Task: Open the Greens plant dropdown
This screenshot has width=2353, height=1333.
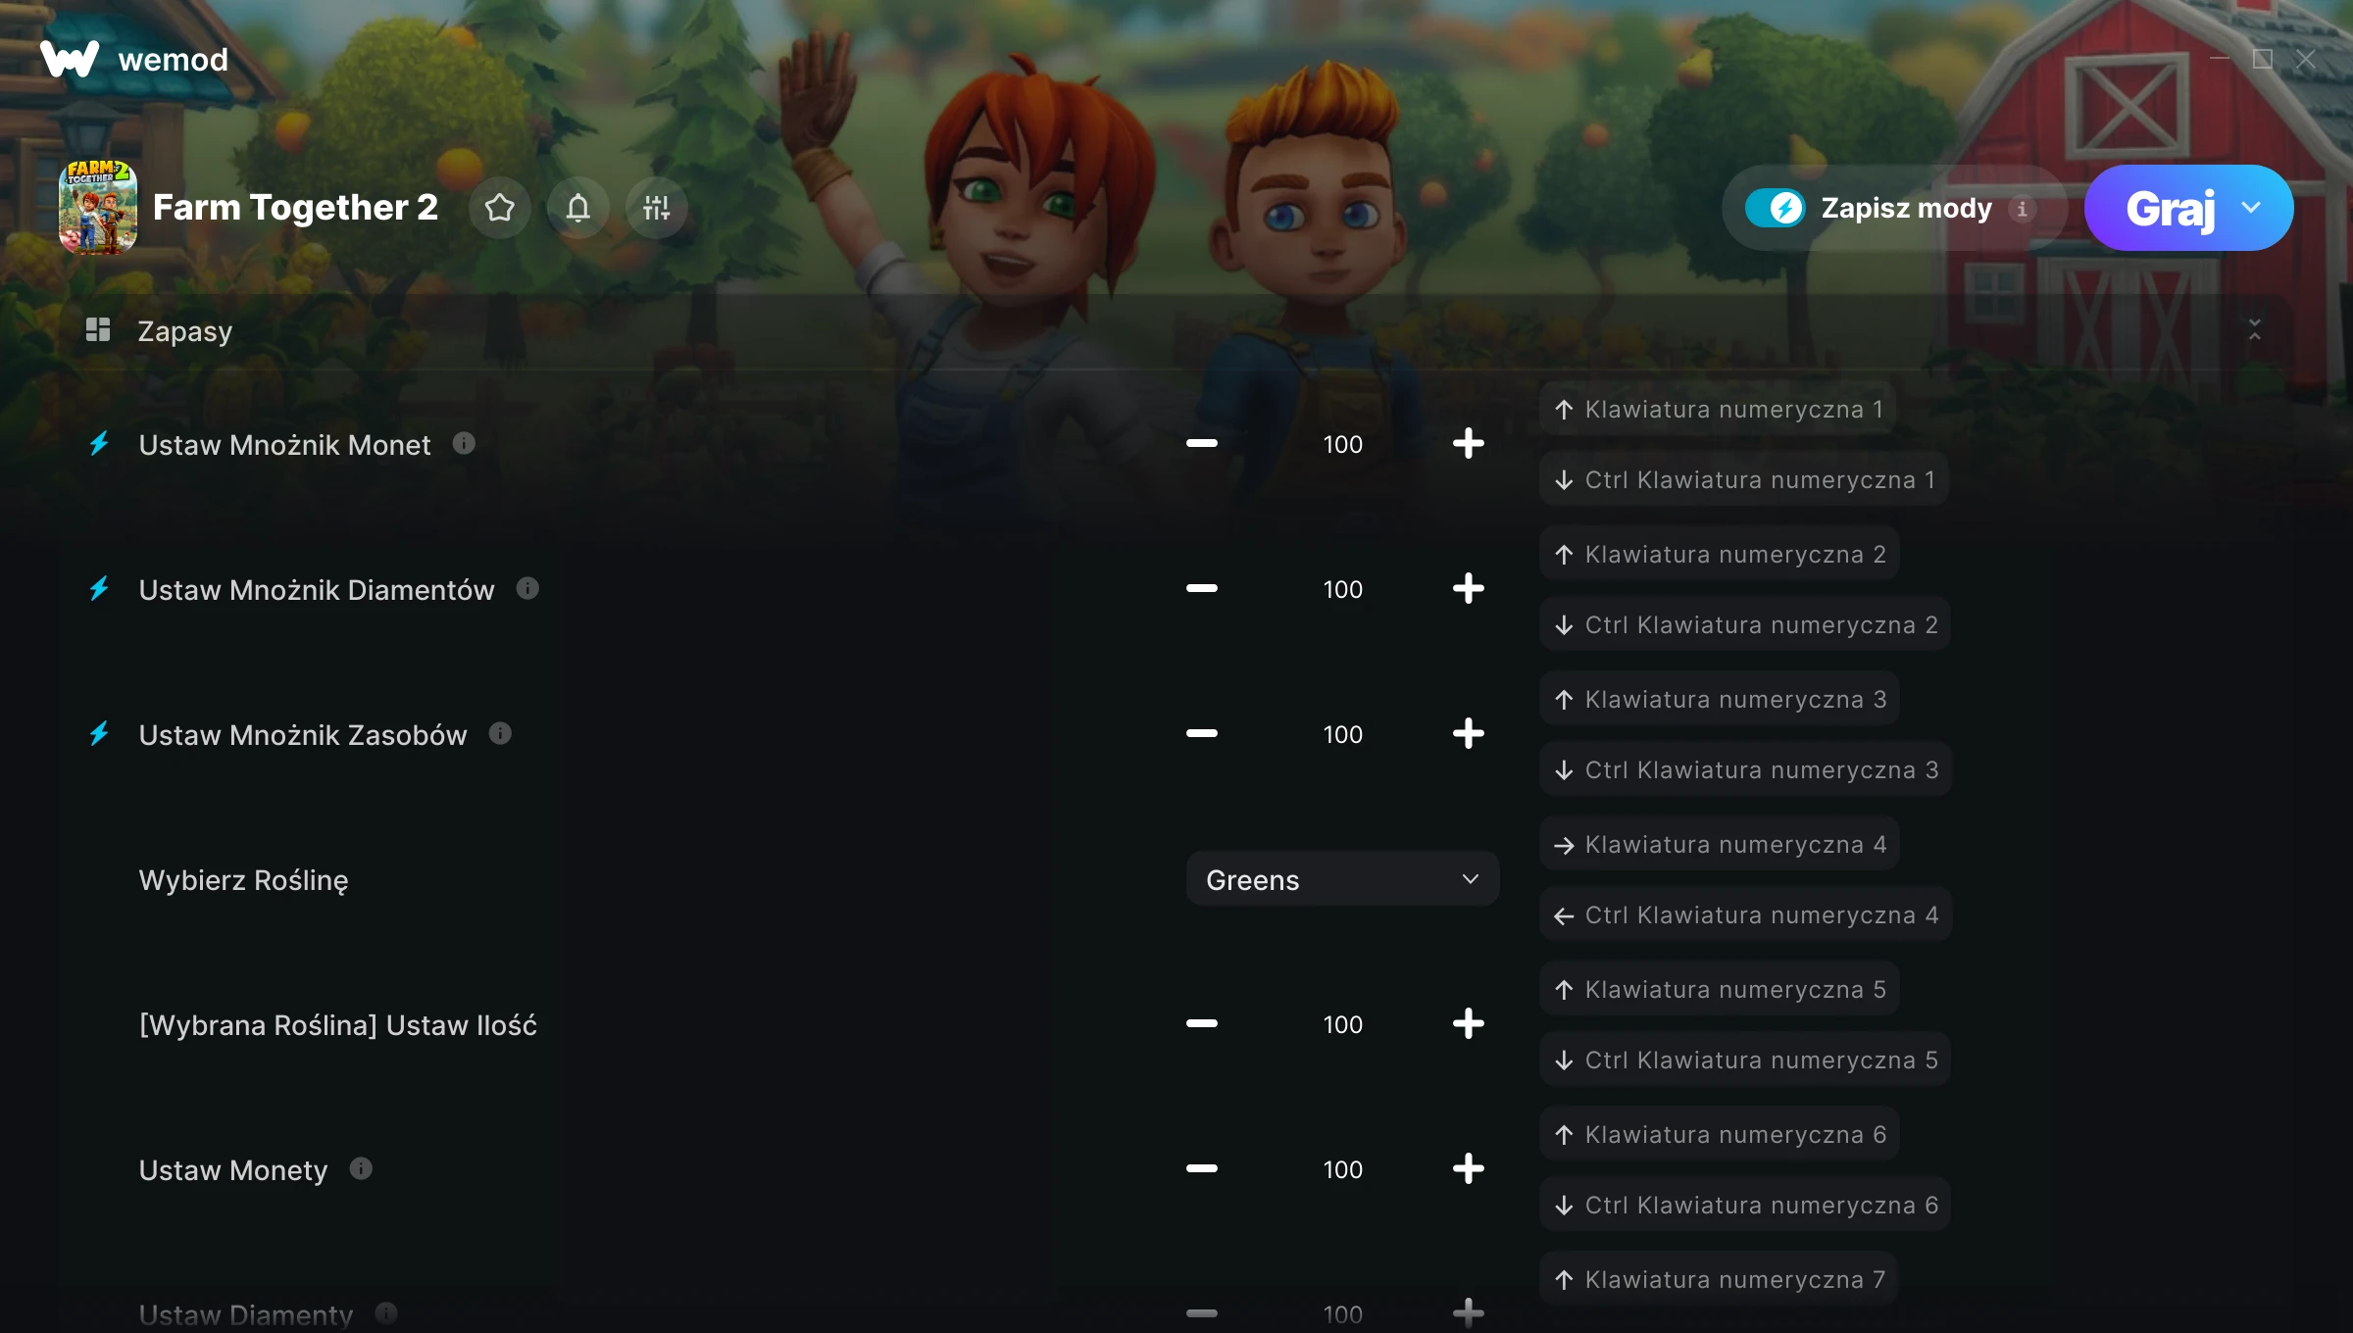Action: 1342,879
